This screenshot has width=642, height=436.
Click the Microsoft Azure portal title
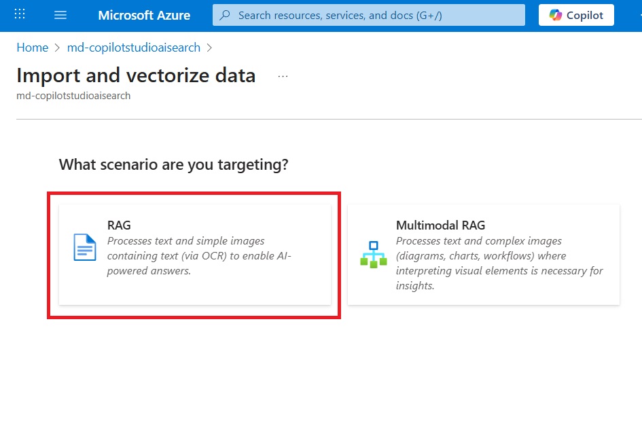(144, 15)
